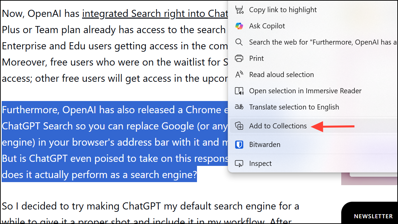Click the Add to Collections plus icon
The image size is (398, 224).
pyautogui.click(x=239, y=126)
